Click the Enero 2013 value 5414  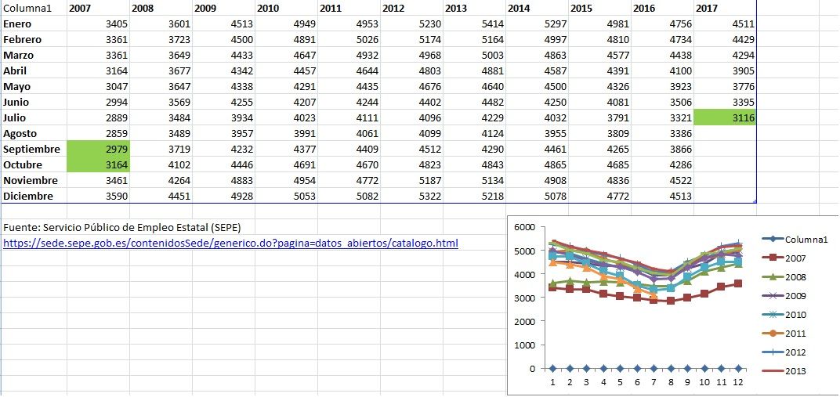pos(475,23)
